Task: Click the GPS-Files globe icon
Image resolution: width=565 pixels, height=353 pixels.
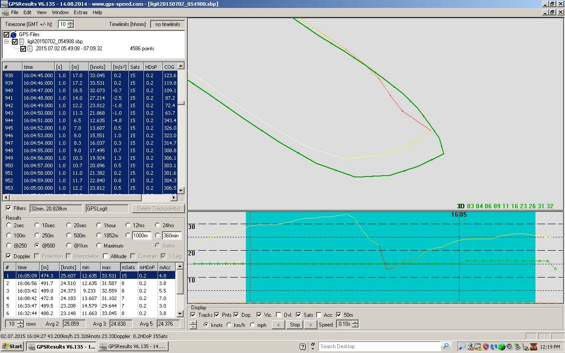Action: point(13,34)
